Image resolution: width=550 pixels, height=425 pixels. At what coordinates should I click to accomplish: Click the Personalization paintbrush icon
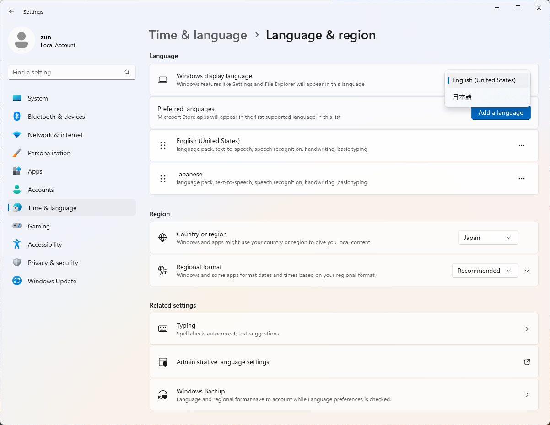point(17,153)
